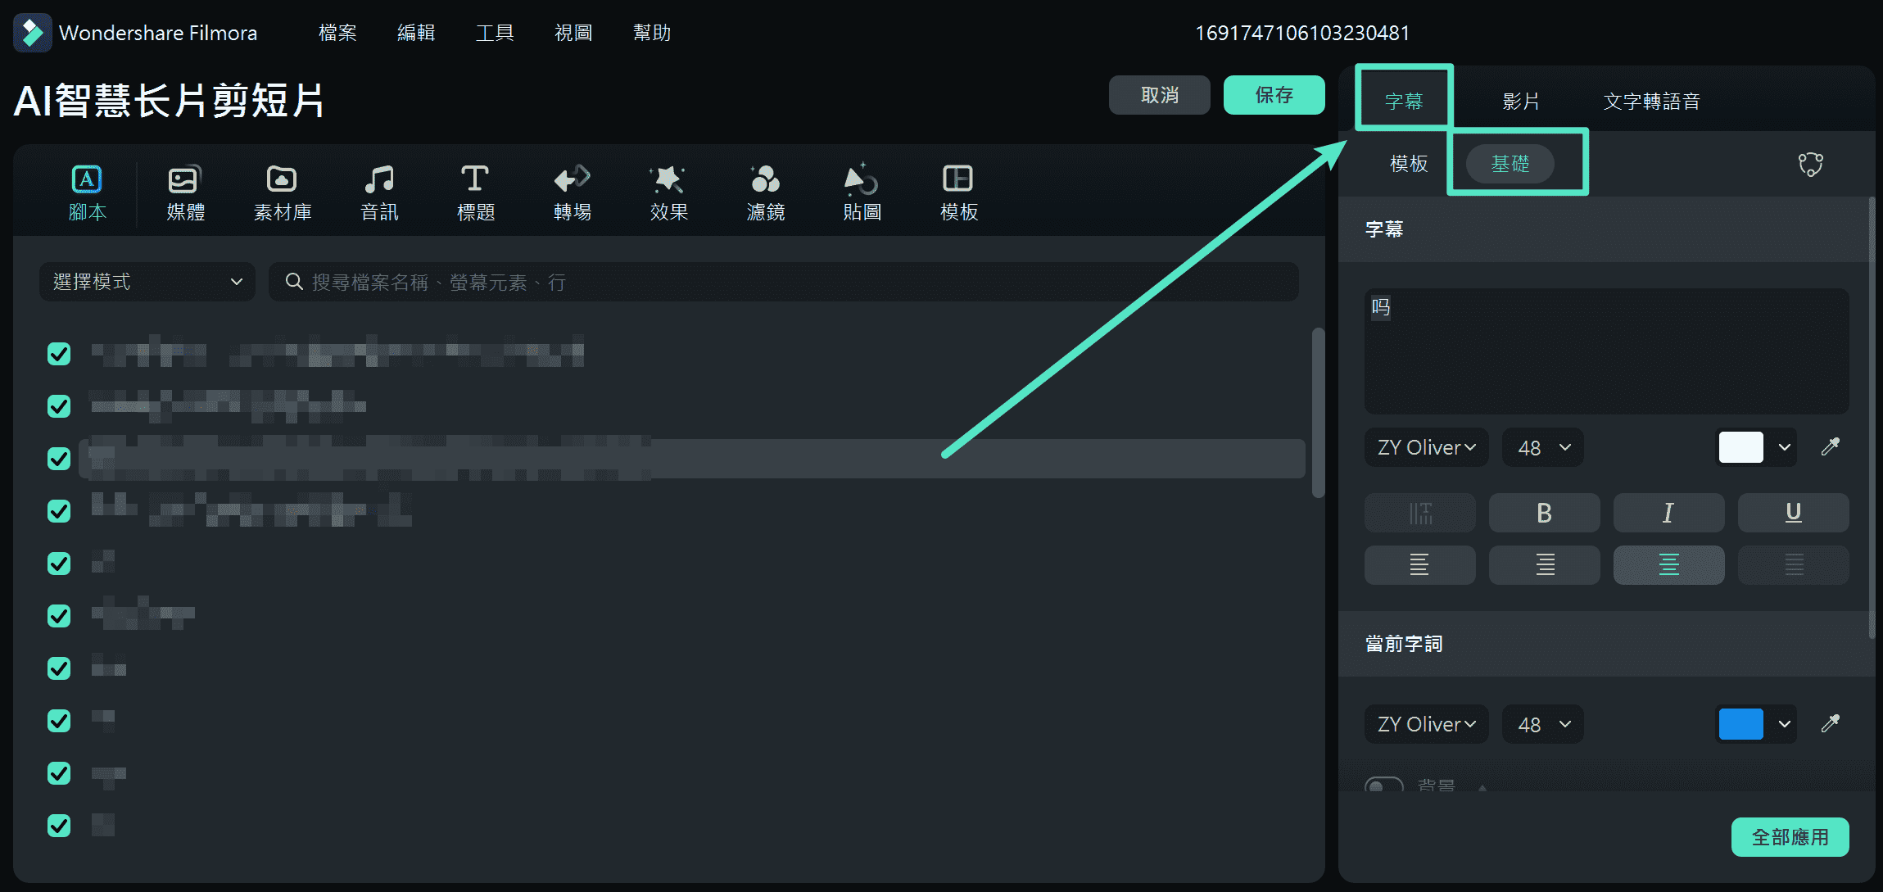
Task: Open the 視圖 menu
Action: [x=573, y=33]
